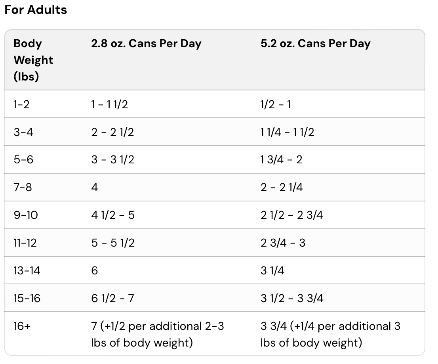The height and width of the screenshot is (364, 438).
Task: Select the '13-14' weight cell
Action: point(27,270)
